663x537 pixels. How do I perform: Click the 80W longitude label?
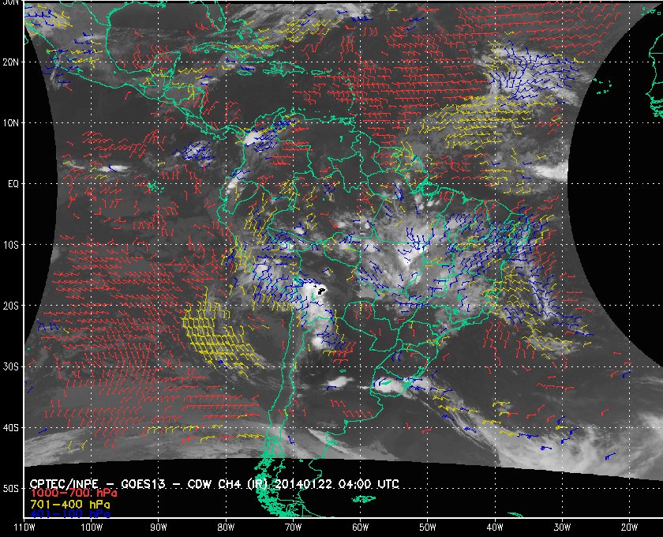226,528
